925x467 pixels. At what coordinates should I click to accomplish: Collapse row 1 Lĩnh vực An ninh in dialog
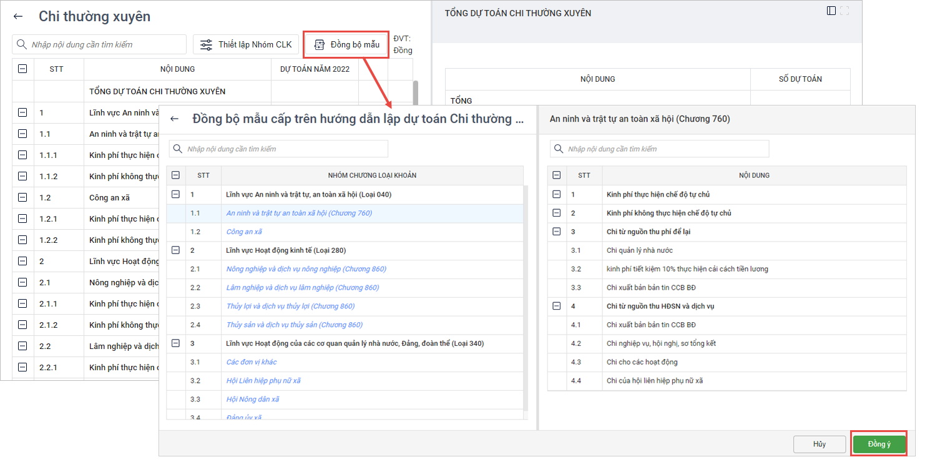coord(175,195)
